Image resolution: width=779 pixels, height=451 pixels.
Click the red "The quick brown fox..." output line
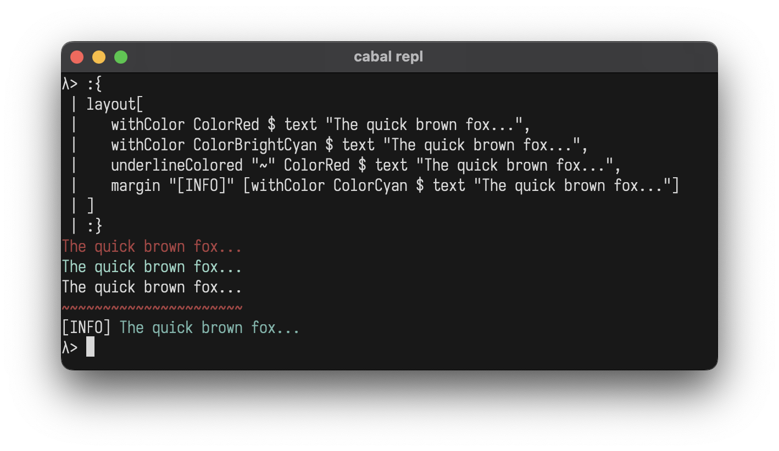click(x=152, y=246)
